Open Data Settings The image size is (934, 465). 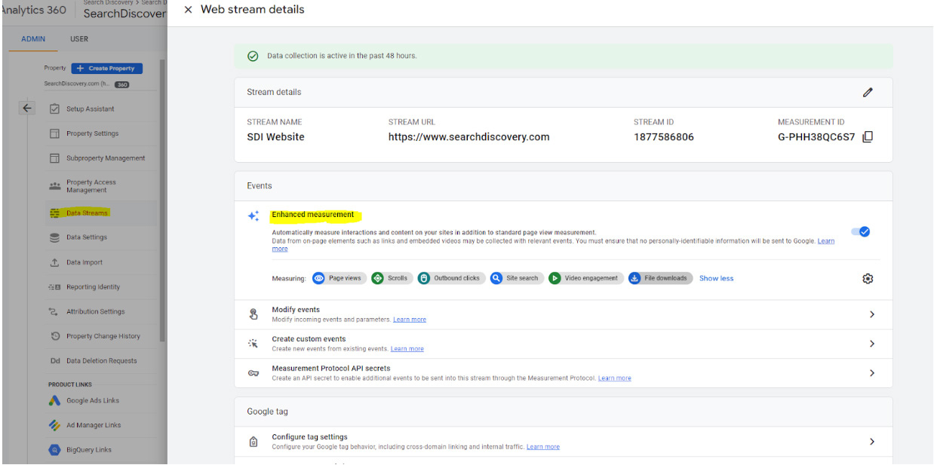(87, 237)
